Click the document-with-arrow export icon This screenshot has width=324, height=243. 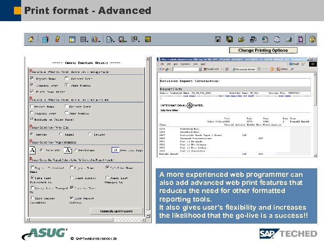click(x=109, y=39)
